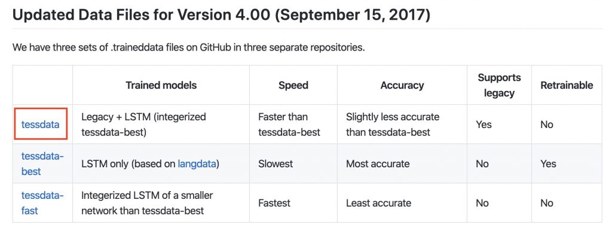Click Yes in tessdata-best Retrainable cell
The image size is (612, 231).
coord(549,164)
